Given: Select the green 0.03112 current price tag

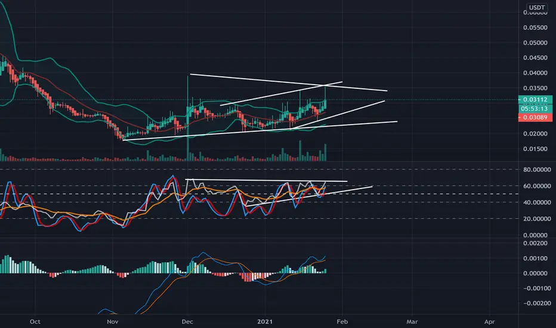Looking at the screenshot, I should click(x=535, y=100).
